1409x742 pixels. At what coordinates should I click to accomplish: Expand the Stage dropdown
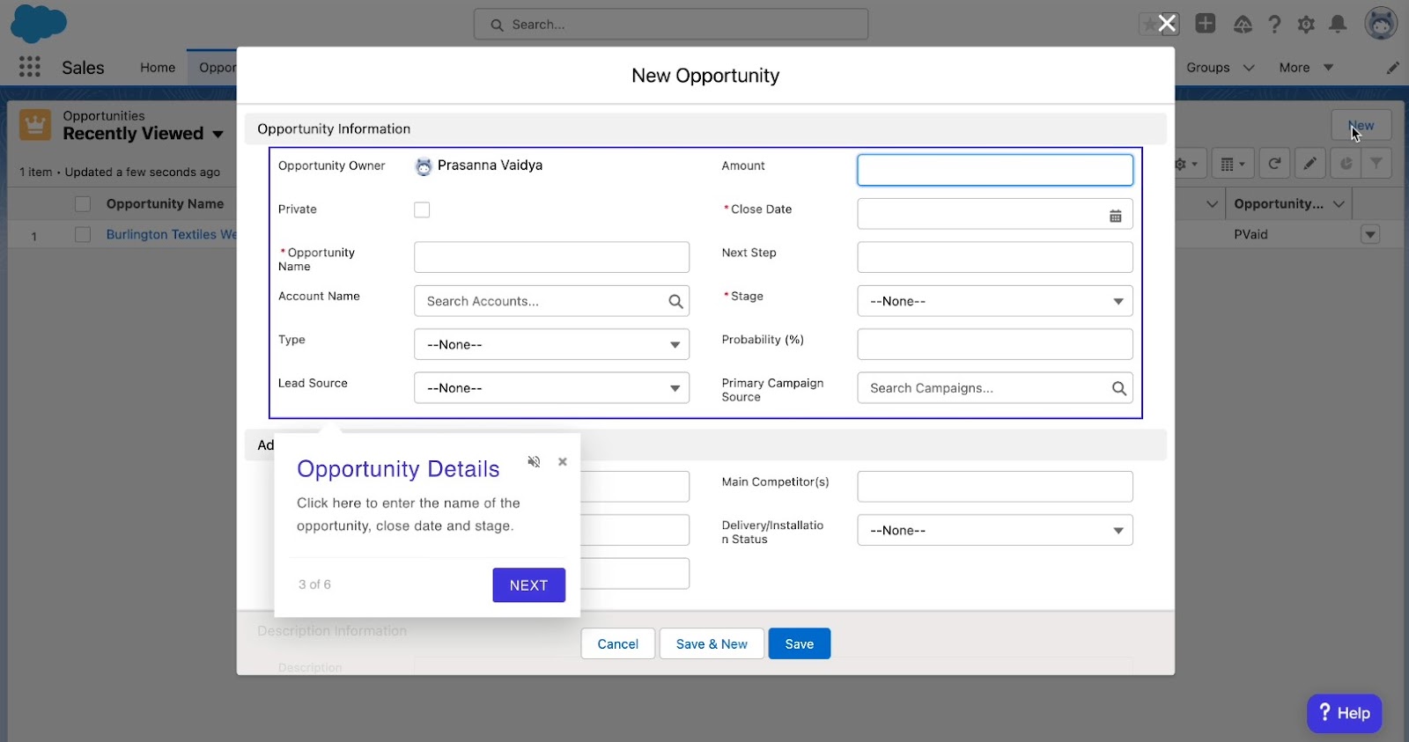tap(995, 301)
